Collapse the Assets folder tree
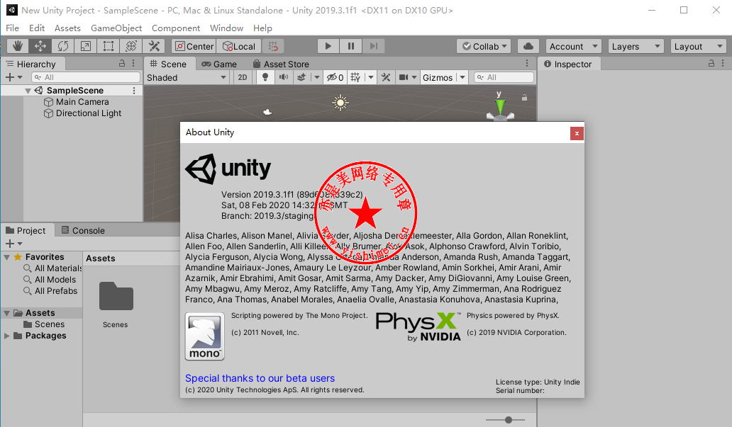The width and height of the screenshot is (732, 427). 7,313
